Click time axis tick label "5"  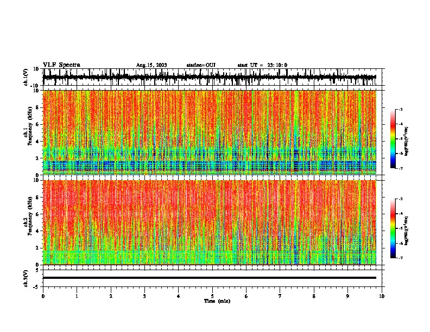(212, 296)
